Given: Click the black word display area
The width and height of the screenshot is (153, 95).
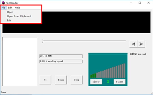Looking at the screenshot, I should pos(76,22).
